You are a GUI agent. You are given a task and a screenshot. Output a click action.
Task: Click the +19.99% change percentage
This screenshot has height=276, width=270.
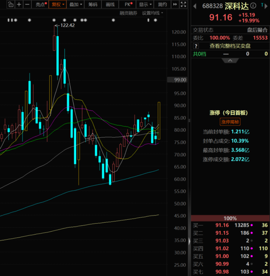pos(249,21)
